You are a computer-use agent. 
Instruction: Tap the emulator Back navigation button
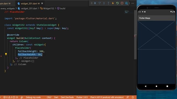tap(145, 86)
